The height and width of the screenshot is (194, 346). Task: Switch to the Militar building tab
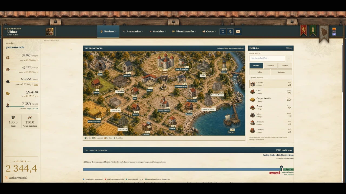pyautogui.click(x=260, y=72)
